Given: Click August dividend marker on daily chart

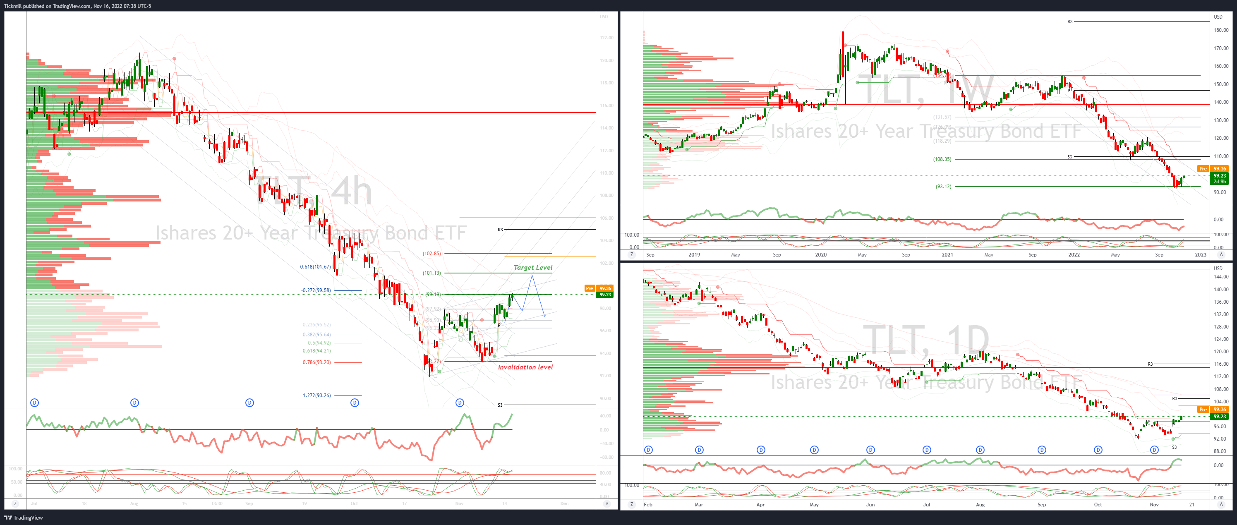Looking at the screenshot, I should click(980, 450).
